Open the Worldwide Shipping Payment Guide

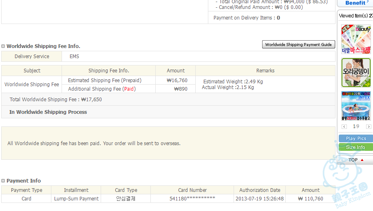298,44
